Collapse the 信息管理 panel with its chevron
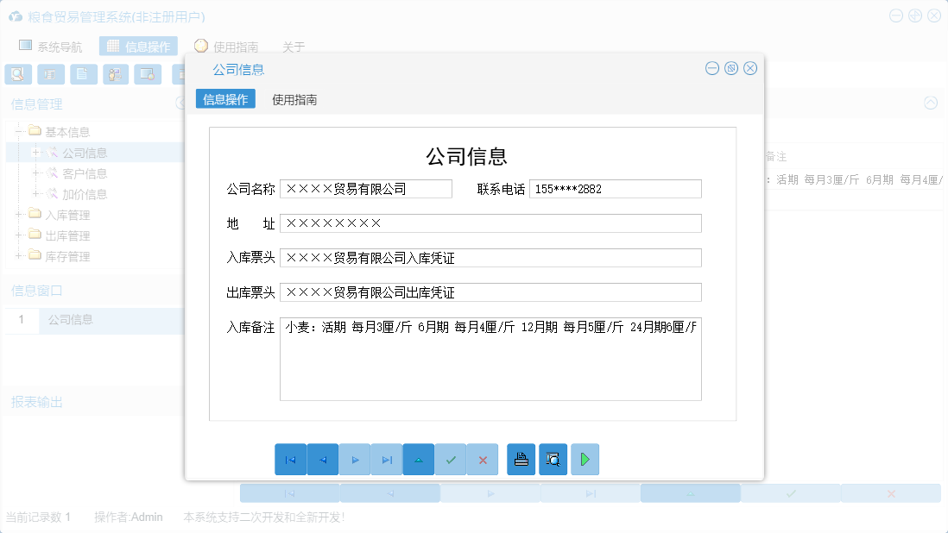This screenshot has height=533, width=948. [x=931, y=103]
